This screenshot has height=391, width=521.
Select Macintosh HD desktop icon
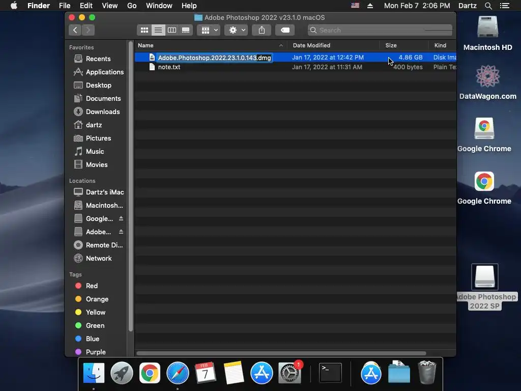coord(488,33)
